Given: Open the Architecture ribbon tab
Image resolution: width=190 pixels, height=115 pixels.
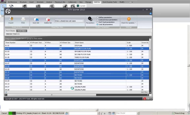Looking at the screenshot, I should (12, 2).
